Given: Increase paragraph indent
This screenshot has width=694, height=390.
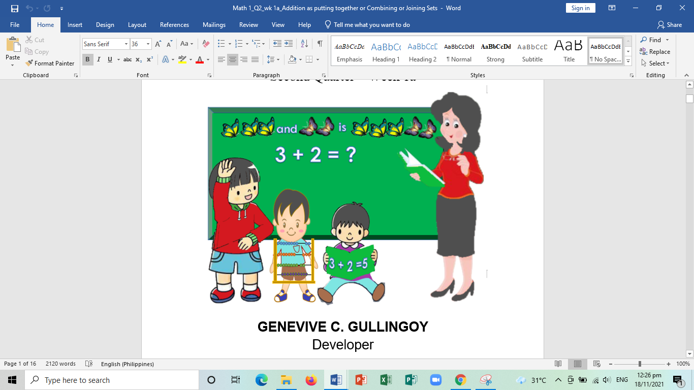Looking at the screenshot, I should 289,44.
